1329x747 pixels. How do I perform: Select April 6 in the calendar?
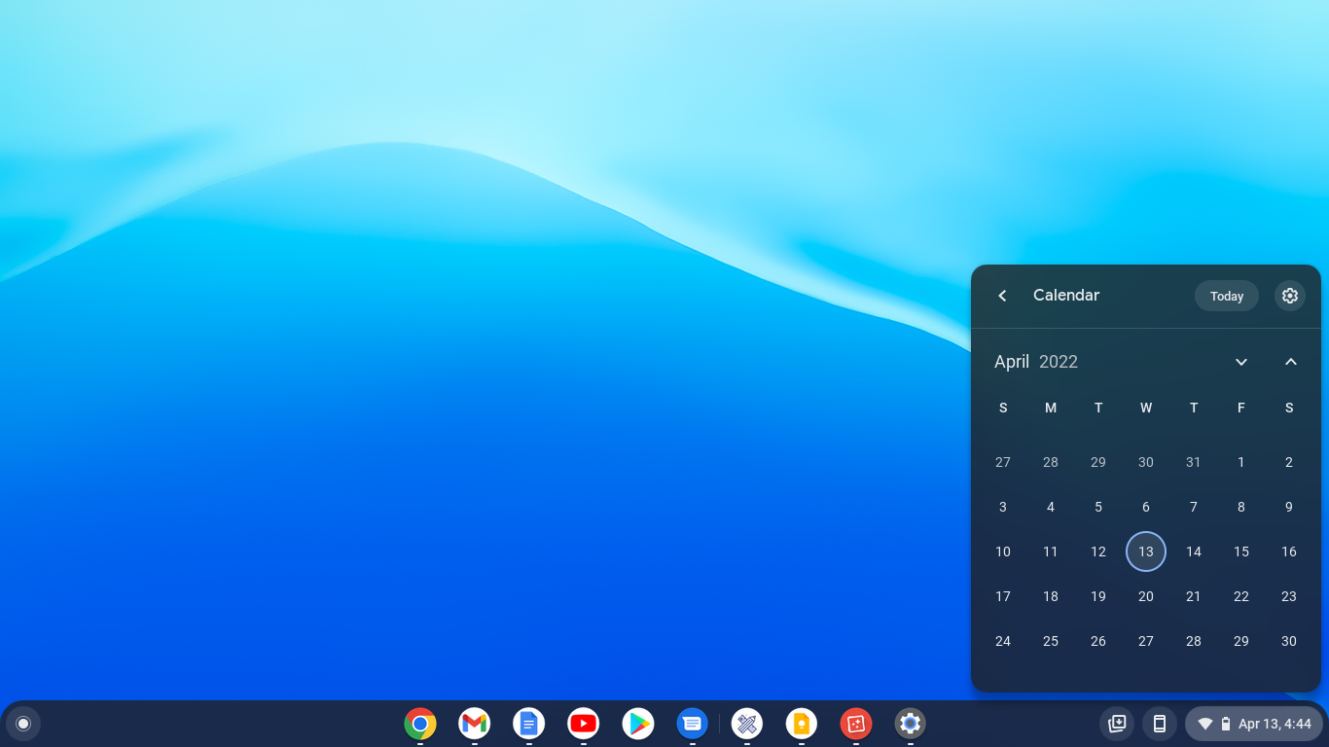coord(1146,507)
